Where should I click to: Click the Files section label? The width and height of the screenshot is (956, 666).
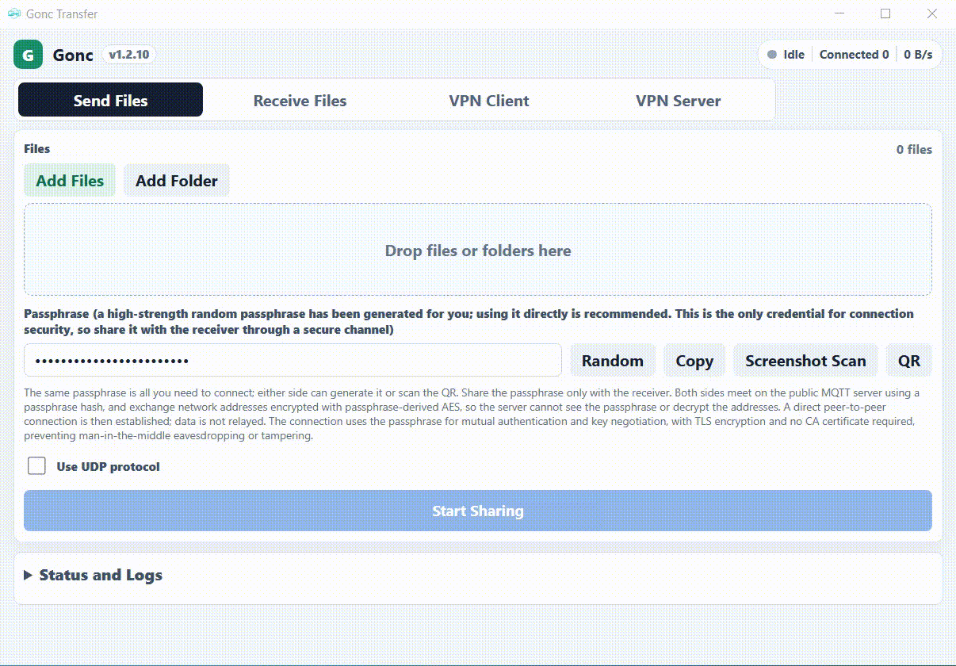[37, 148]
